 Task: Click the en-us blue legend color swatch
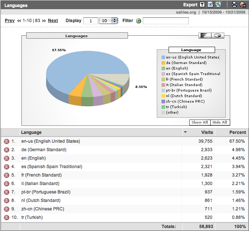click(x=163, y=57)
